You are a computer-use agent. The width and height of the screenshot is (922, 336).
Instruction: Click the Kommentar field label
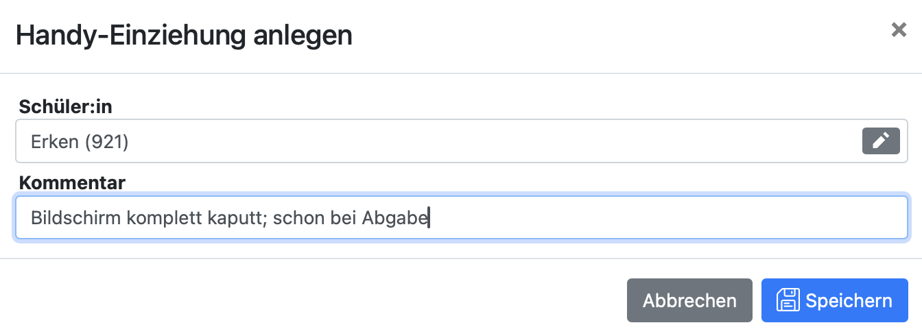coord(72,183)
